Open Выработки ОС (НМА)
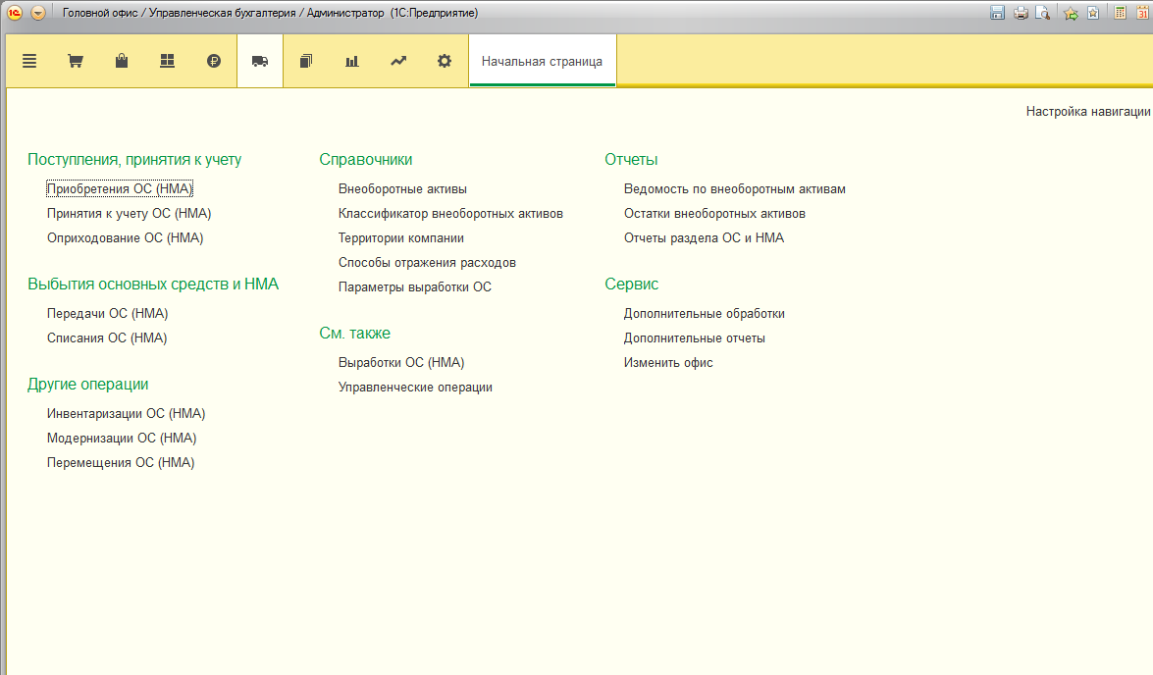 pos(400,362)
